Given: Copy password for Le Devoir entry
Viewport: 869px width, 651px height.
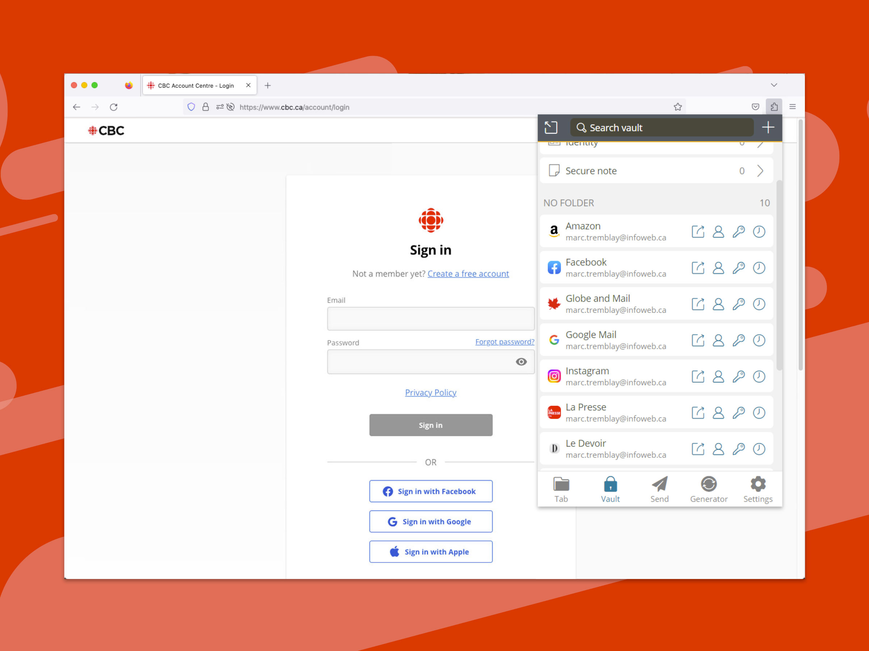Looking at the screenshot, I should click(739, 448).
